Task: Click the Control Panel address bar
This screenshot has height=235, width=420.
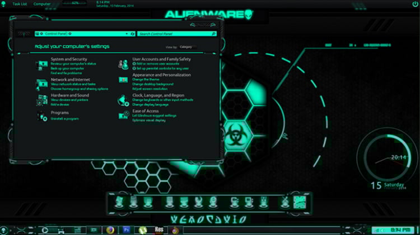Action: coord(85,34)
